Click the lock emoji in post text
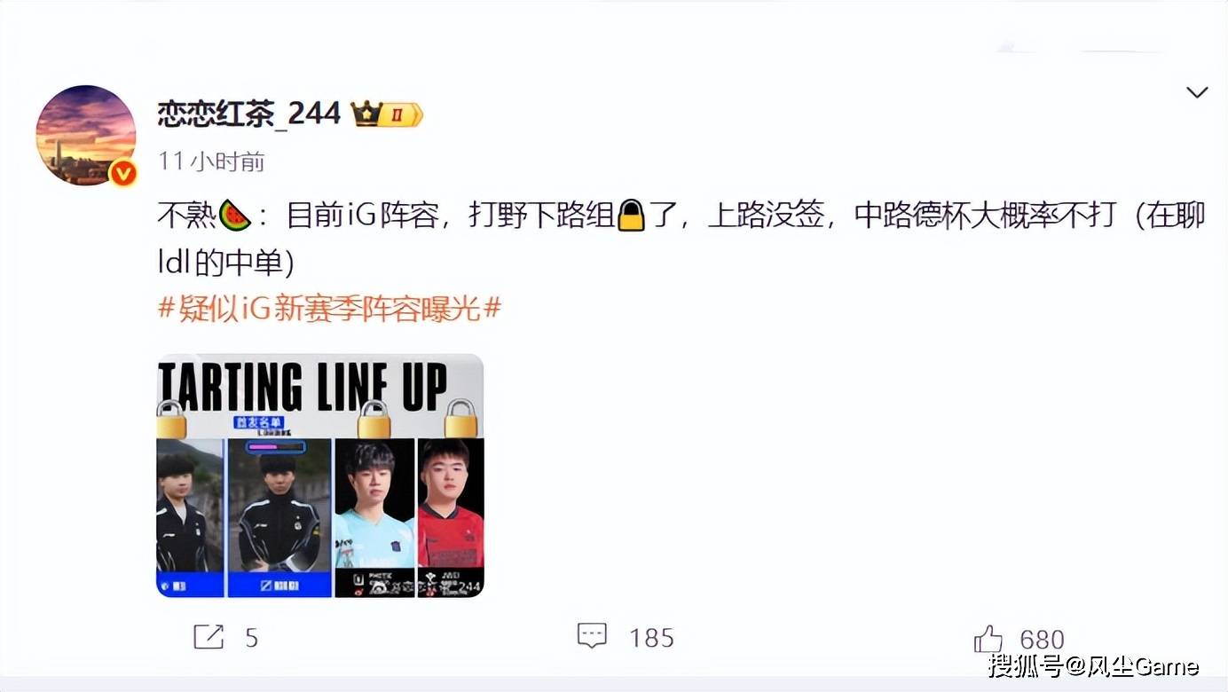The image size is (1228, 692). (631, 216)
